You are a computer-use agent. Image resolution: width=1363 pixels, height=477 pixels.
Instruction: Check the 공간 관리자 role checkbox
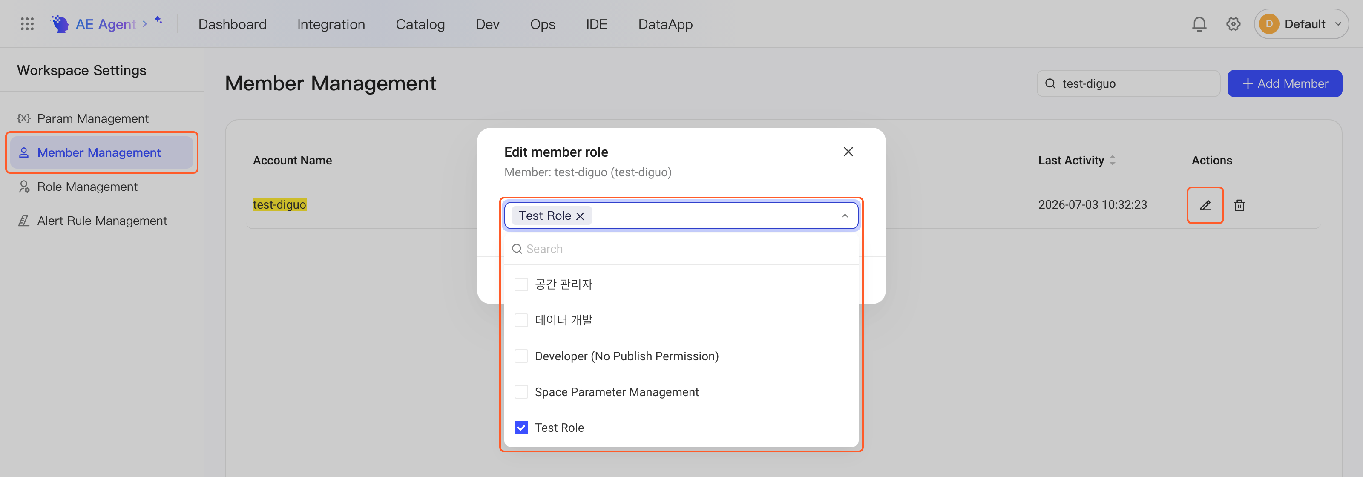(x=521, y=284)
